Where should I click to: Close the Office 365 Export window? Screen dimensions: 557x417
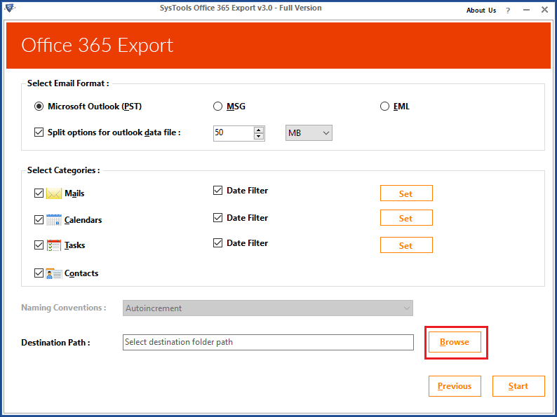[544, 10]
